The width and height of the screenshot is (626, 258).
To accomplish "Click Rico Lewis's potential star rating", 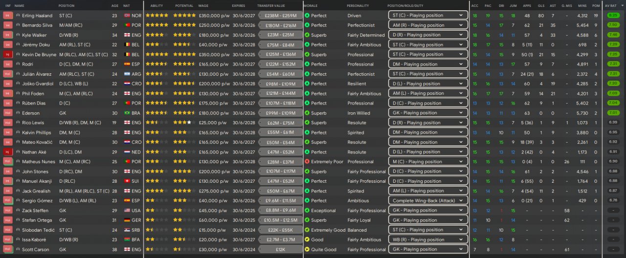I will click(x=184, y=123).
